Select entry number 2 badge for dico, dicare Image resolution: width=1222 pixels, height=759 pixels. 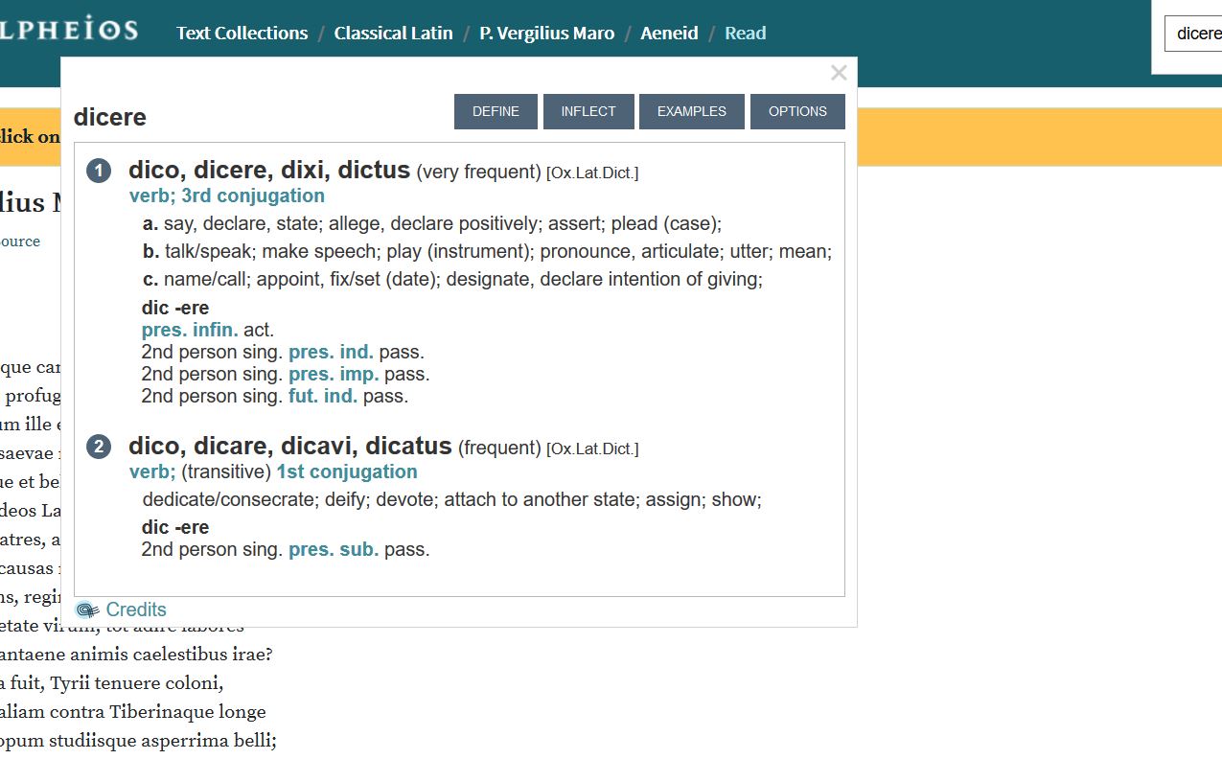click(x=98, y=447)
